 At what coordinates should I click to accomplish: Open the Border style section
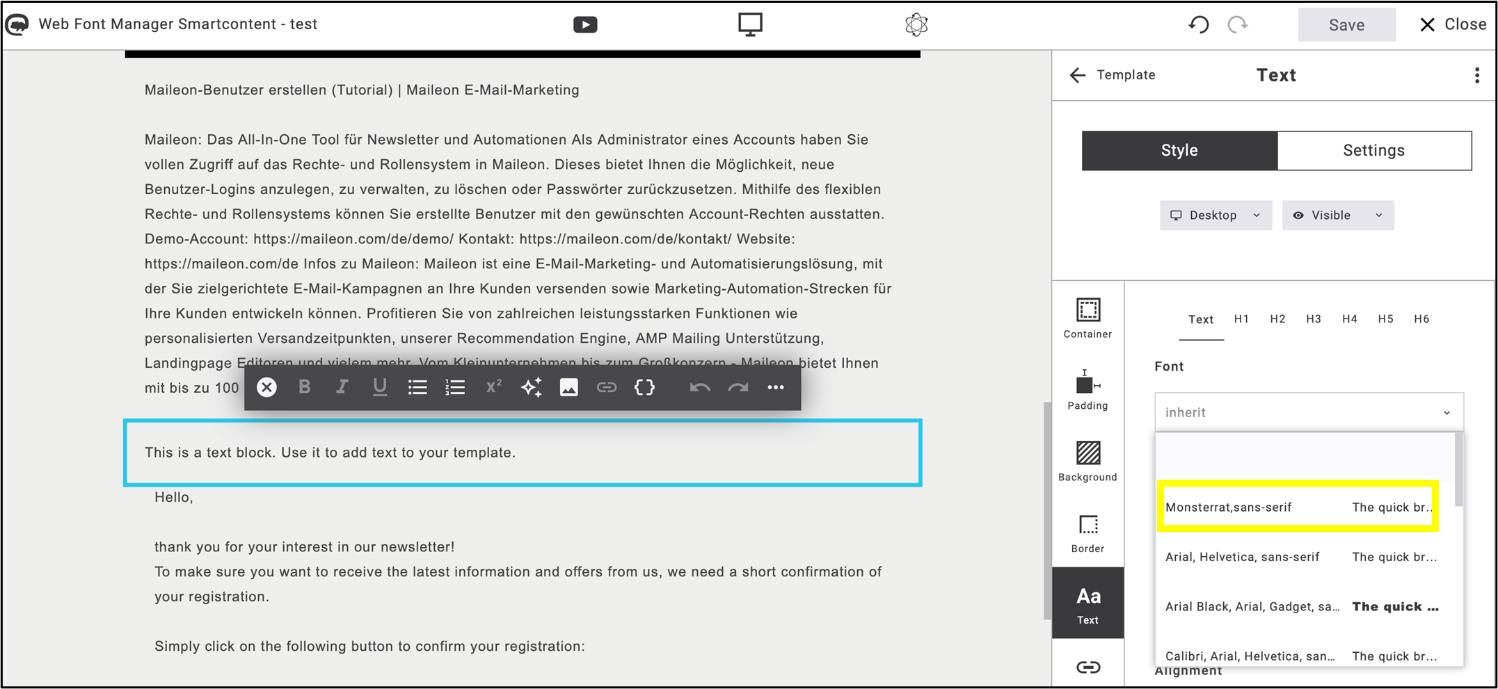[1087, 533]
